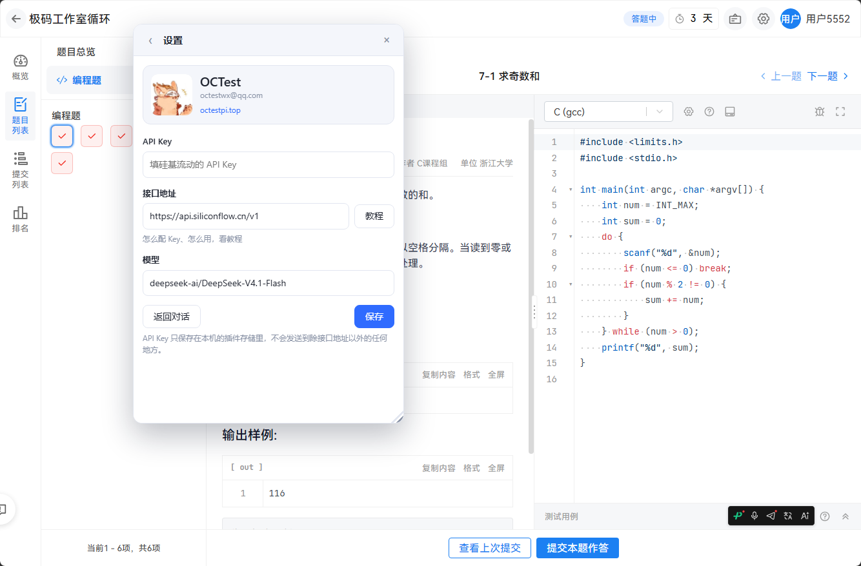Toggle the bottom panel layout icon in editor toolbar
The width and height of the screenshot is (861, 566).
[730, 112]
